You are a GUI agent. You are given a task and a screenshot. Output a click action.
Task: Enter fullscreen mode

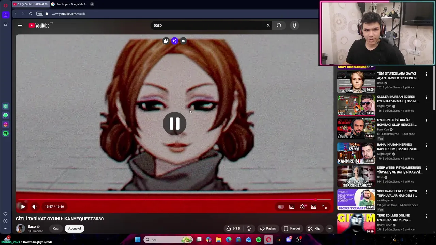pyautogui.click(x=325, y=207)
